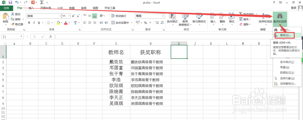
Task: Click accounting number format icon
Action: pyautogui.click(x=138, y=23)
